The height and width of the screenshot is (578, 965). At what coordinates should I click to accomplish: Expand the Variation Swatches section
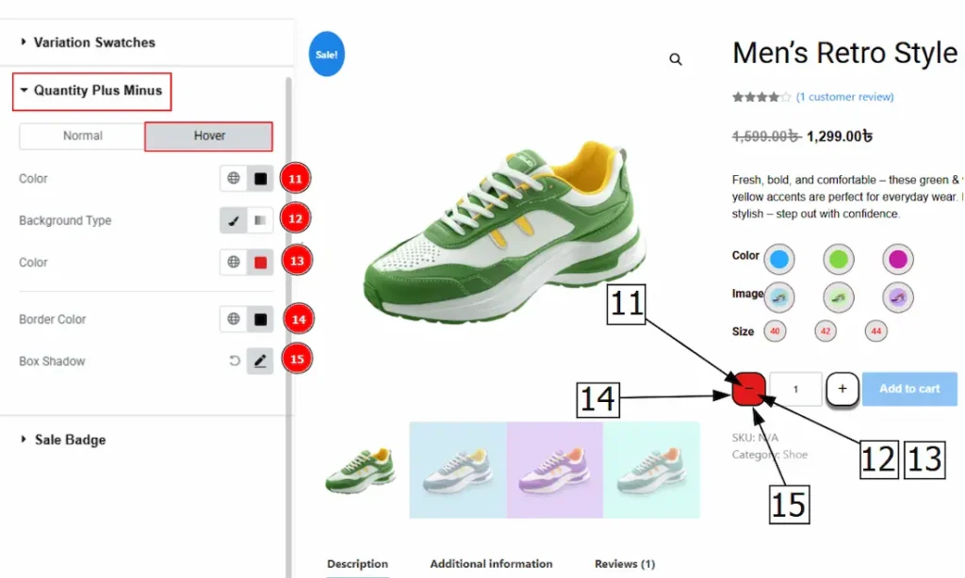pos(93,42)
